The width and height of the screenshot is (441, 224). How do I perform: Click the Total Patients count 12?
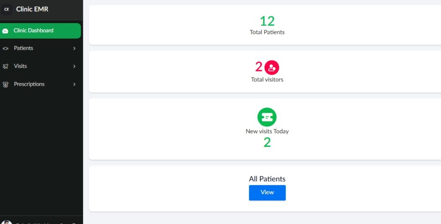[267, 21]
